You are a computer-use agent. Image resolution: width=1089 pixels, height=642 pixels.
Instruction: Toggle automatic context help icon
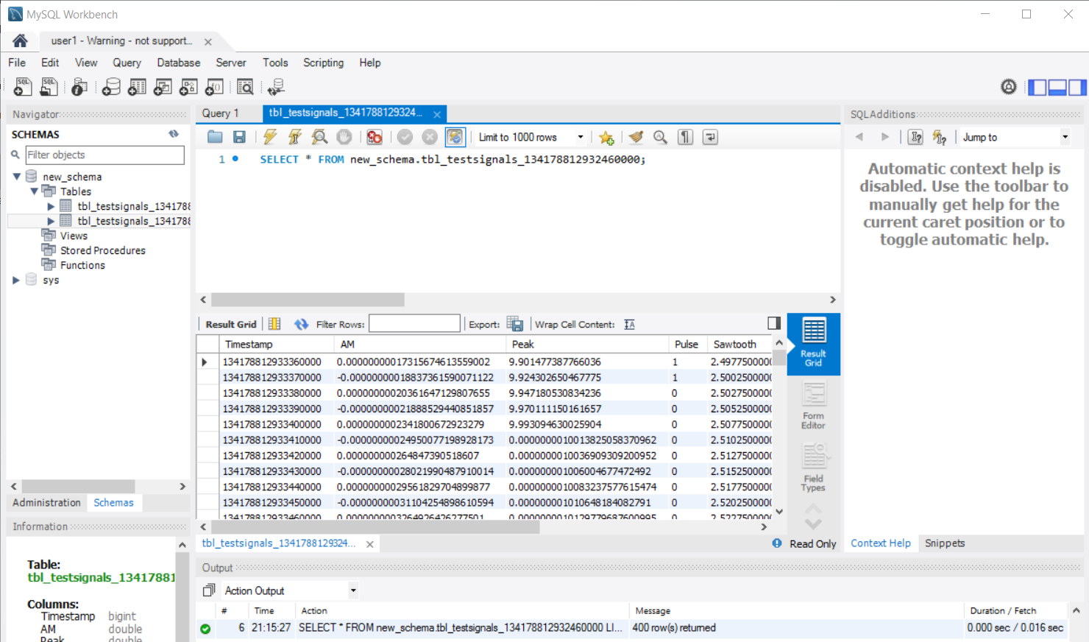click(940, 137)
